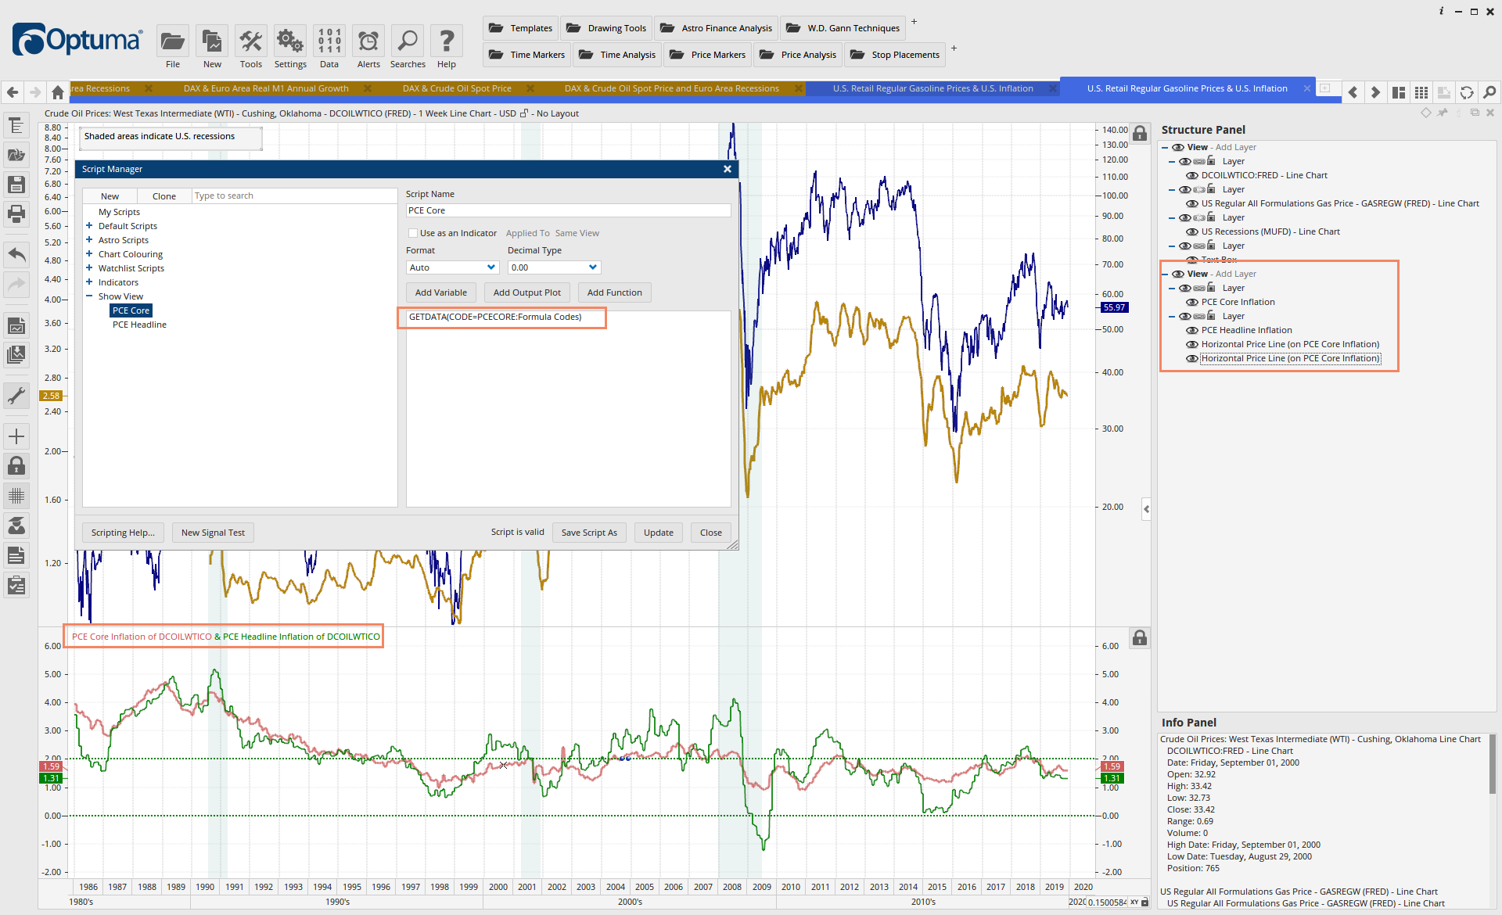Open the Searches magnifier icon
1502x915 pixels.
(x=408, y=41)
